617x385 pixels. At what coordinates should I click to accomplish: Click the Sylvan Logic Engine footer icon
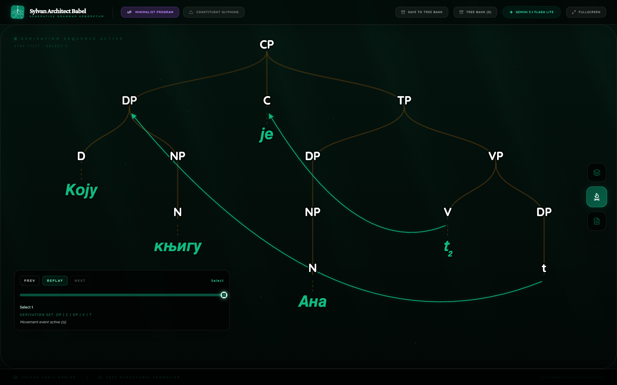(15, 377)
